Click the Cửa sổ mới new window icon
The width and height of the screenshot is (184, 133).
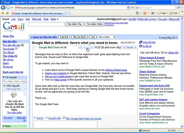tap(141, 42)
